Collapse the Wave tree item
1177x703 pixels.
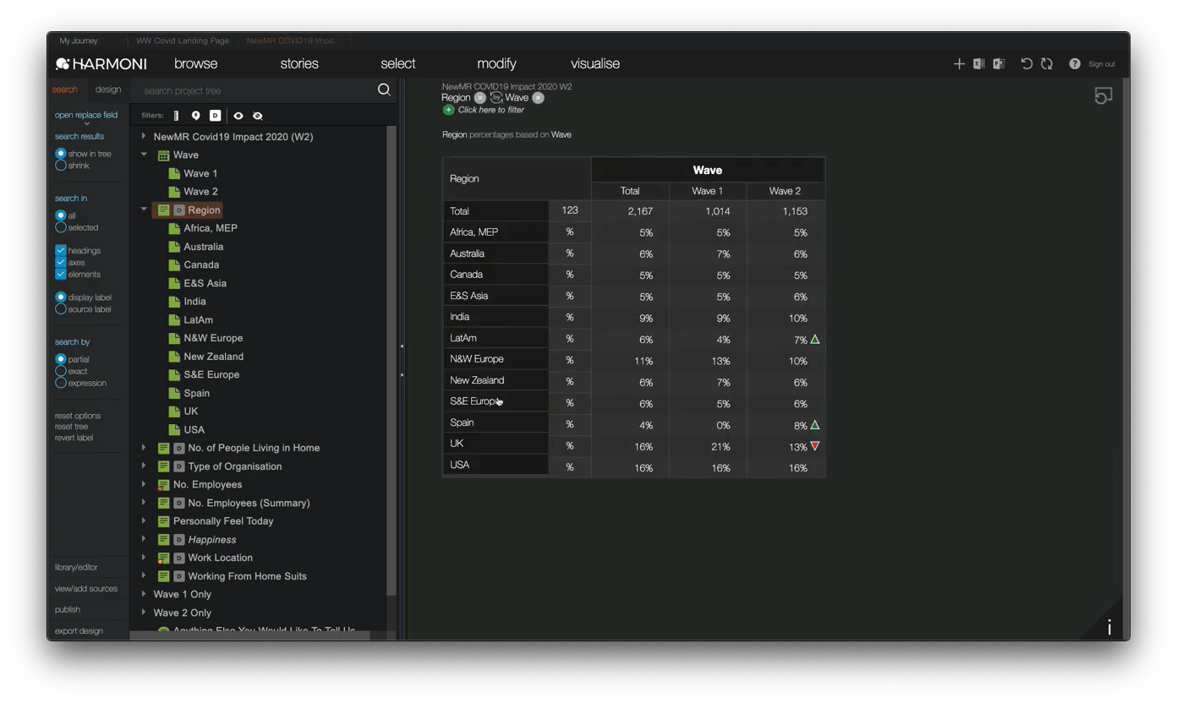[144, 155]
